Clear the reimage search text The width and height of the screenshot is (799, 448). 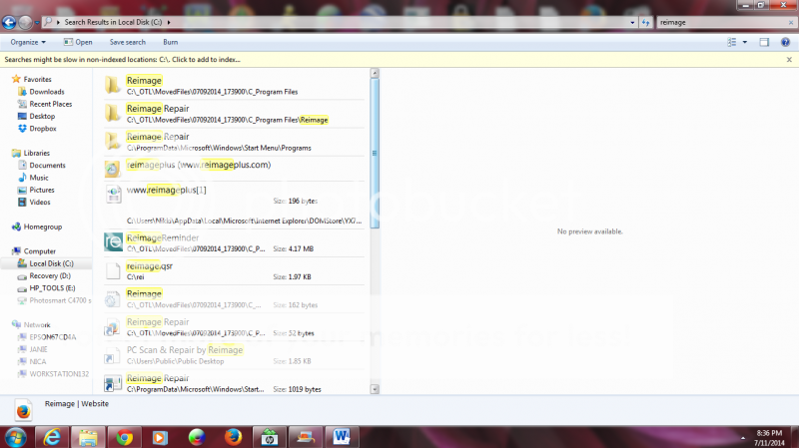point(791,22)
